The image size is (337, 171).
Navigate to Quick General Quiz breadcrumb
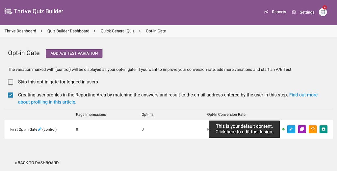[x=117, y=31]
